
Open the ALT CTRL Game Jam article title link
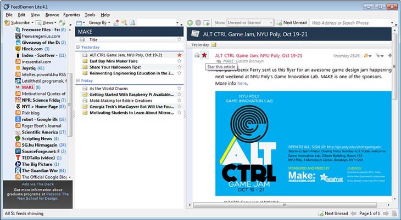tap(258, 55)
